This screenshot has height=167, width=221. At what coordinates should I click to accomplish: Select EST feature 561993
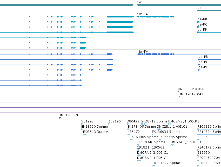[87, 121]
